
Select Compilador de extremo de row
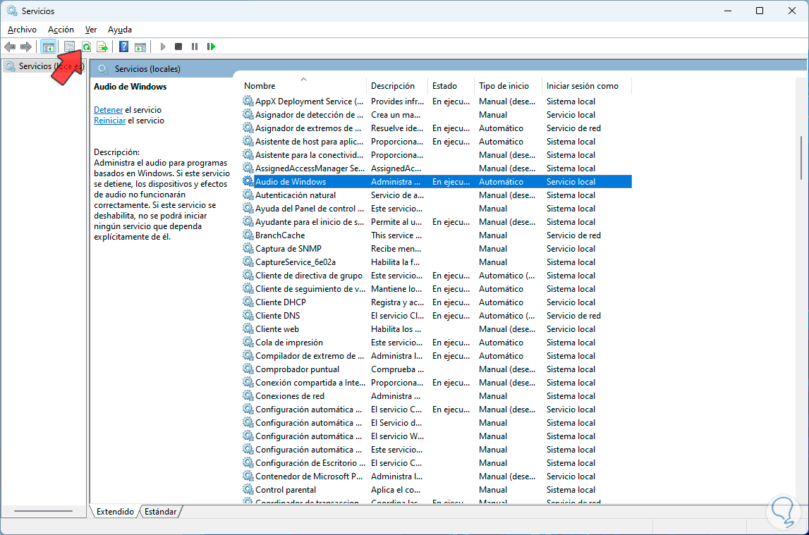(437, 356)
